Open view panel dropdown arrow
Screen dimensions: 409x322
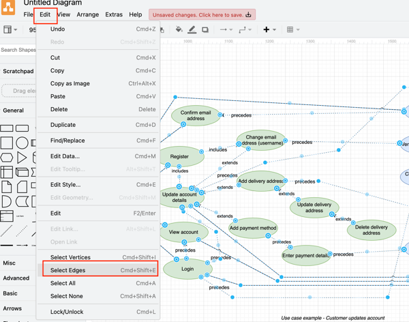pyautogui.click(x=16, y=30)
